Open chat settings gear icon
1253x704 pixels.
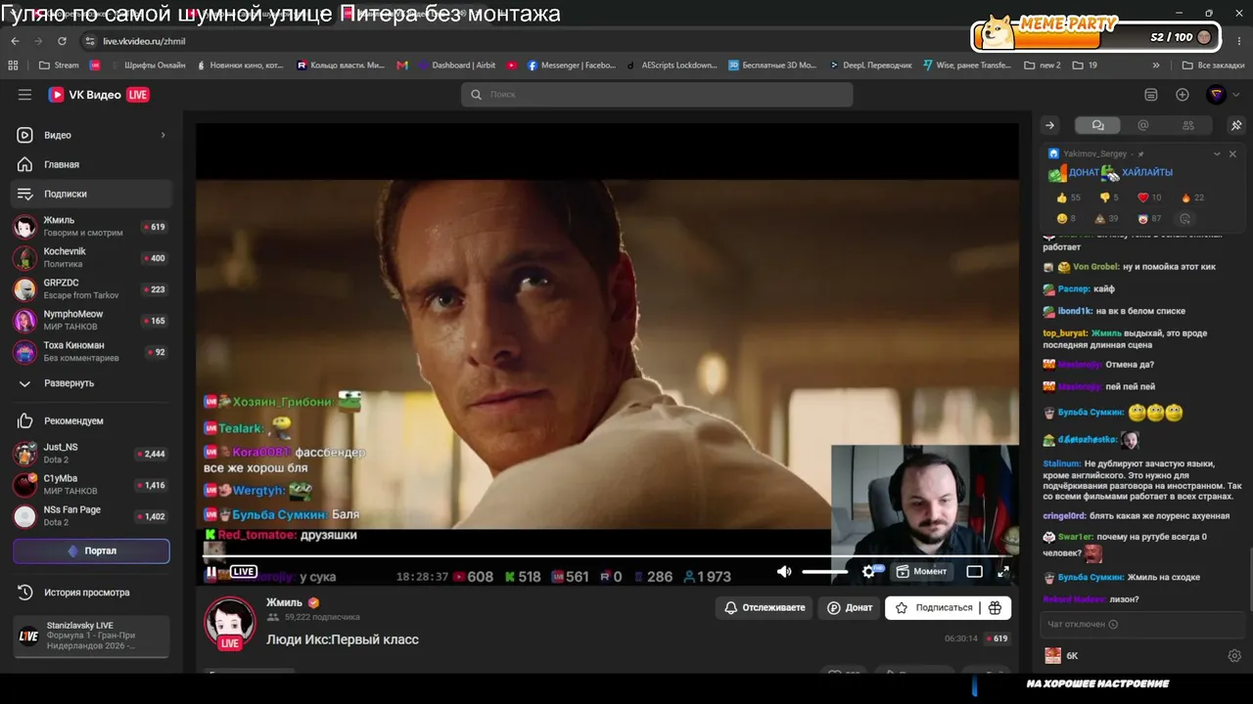pyautogui.click(x=1234, y=656)
